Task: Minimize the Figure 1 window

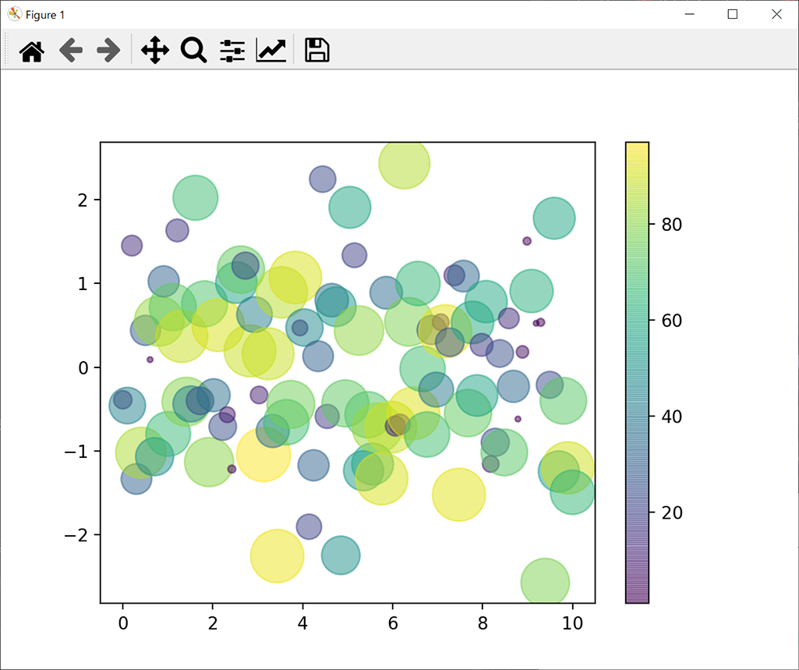Action: point(689,14)
